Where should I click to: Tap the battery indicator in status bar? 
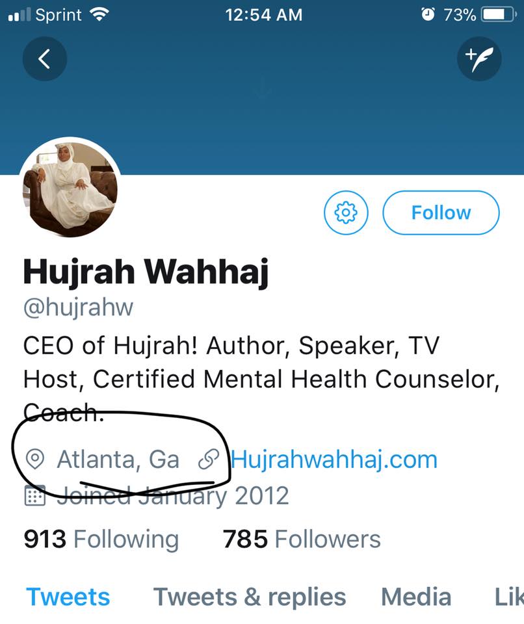point(499,15)
